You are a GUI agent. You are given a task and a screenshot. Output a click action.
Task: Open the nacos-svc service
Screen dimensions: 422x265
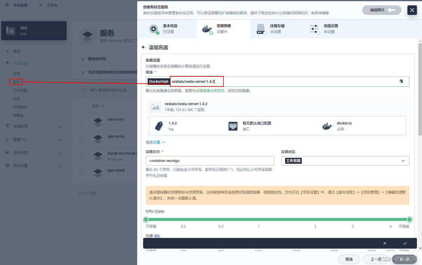point(115,119)
